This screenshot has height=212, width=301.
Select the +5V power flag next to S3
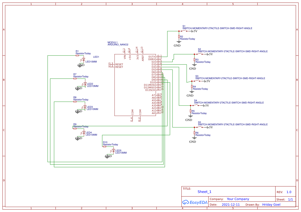click(x=205, y=81)
